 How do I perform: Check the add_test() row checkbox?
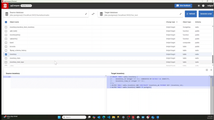tap(6, 31)
